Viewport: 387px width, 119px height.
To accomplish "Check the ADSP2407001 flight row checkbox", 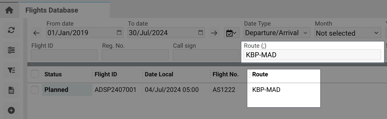I will coord(35,90).
